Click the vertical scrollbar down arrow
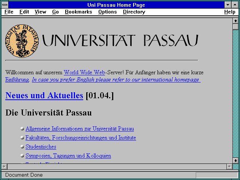Viewport: 240px width, 180px height. pyautogui.click(x=236, y=160)
